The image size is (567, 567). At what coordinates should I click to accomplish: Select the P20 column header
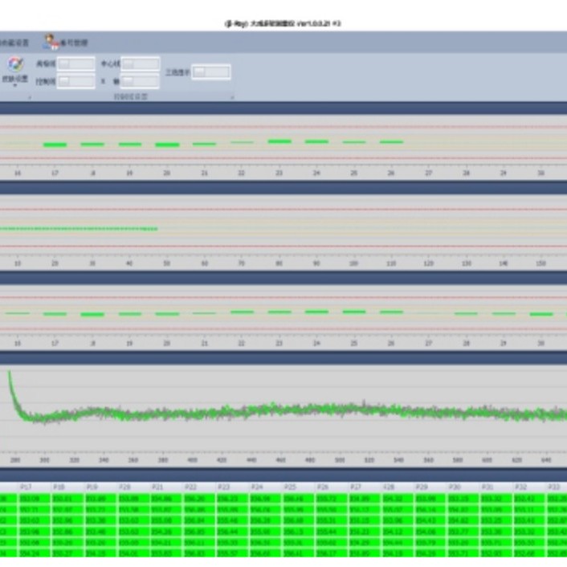click(x=134, y=487)
